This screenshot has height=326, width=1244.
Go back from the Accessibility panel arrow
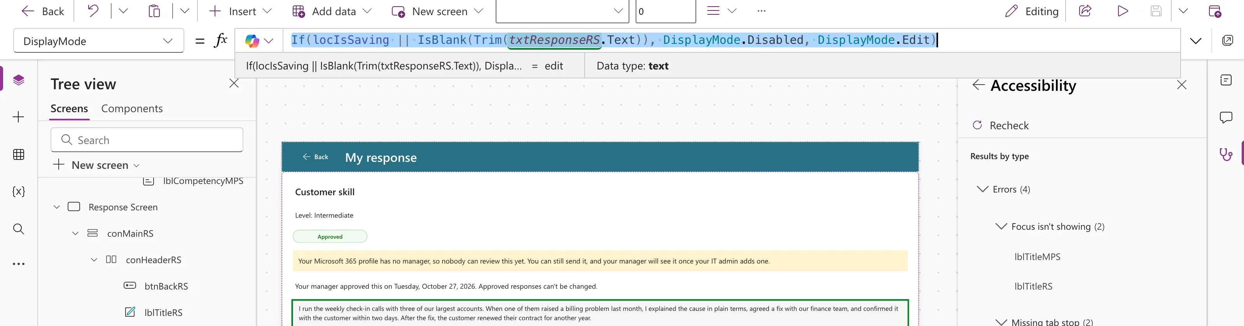(978, 85)
